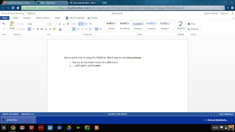Decrease the paragraph indent
The height and width of the screenshot is (132, 235).
tap(86, 24)
